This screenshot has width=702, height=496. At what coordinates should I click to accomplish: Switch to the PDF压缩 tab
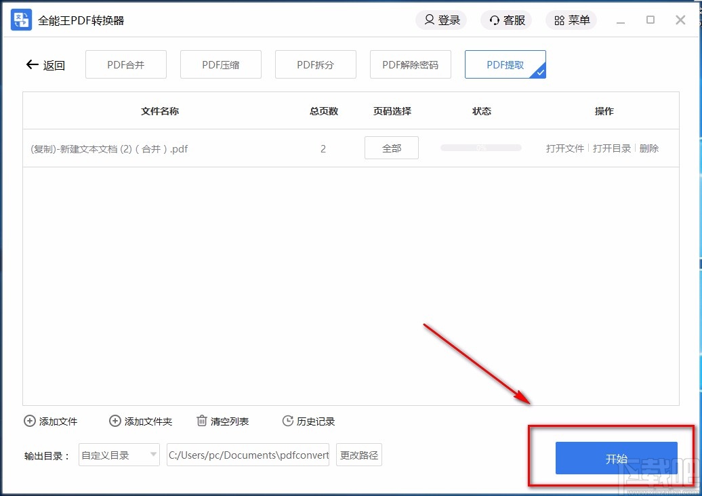point(220,64)
